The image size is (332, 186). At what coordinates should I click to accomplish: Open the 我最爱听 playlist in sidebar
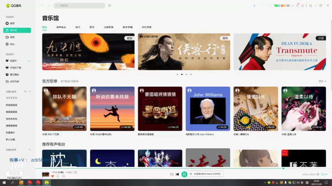(x=10, y=133)
